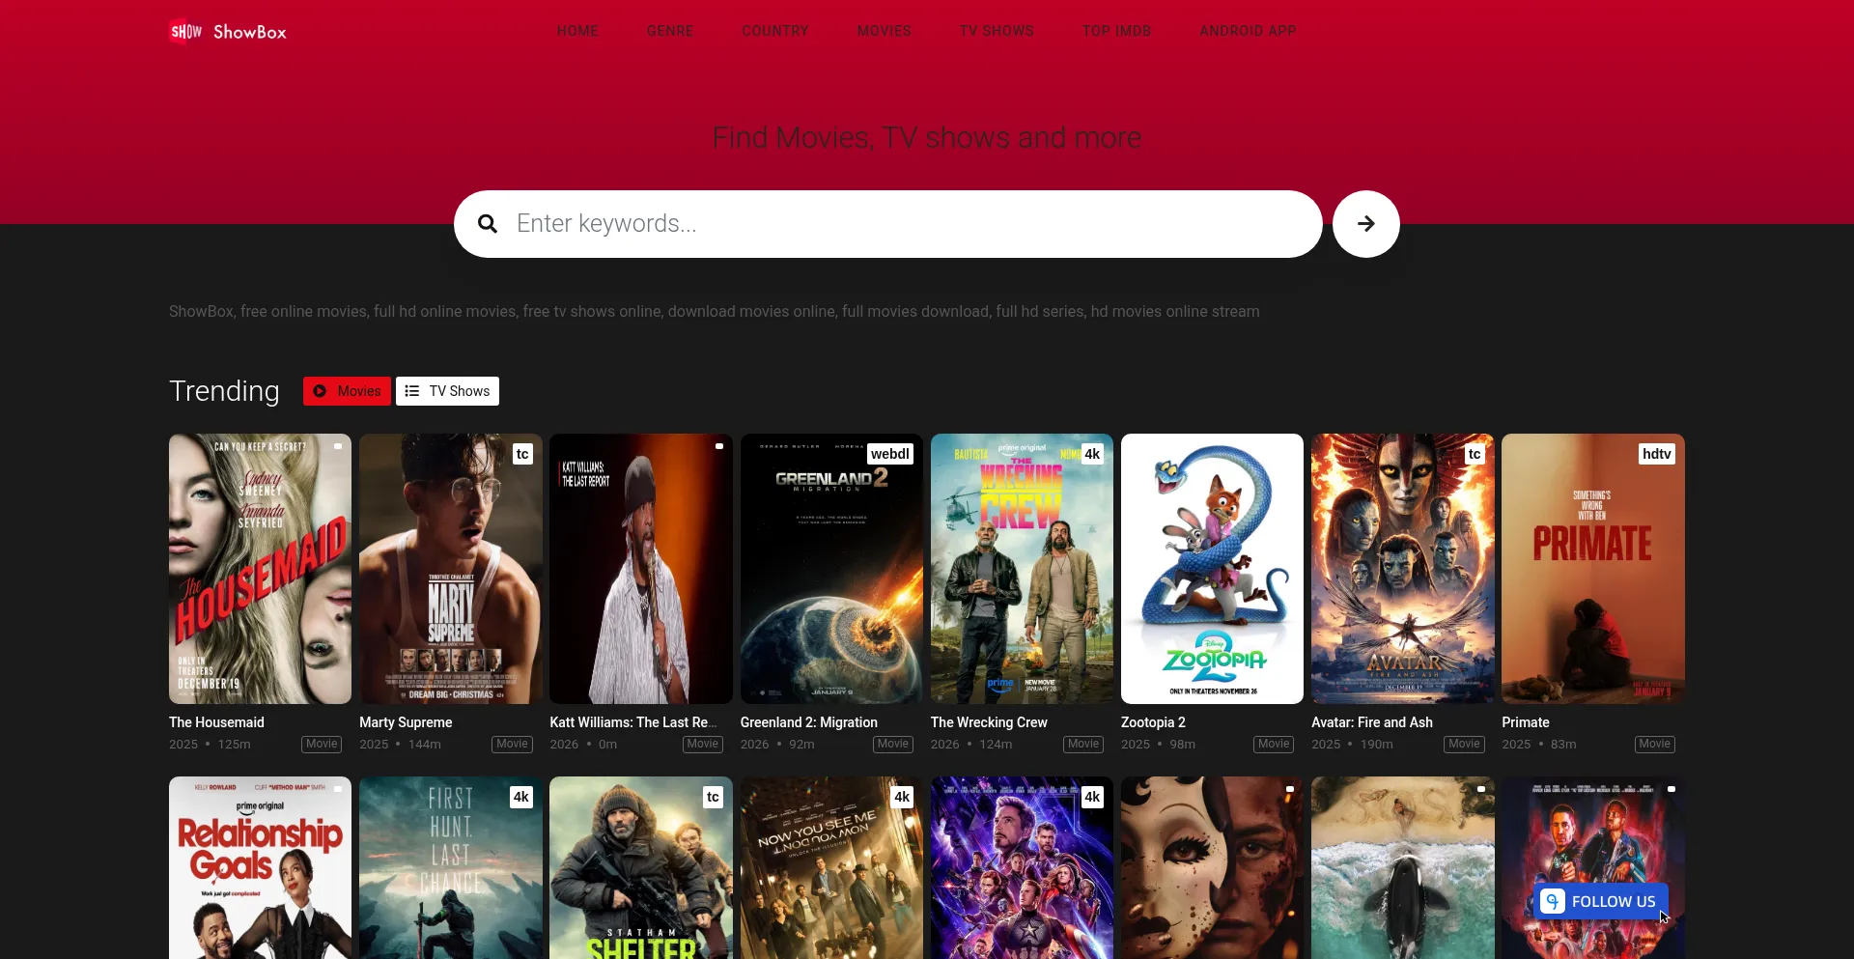
Task: Submit search with the arrow button
Action: tap(1365, 224)
